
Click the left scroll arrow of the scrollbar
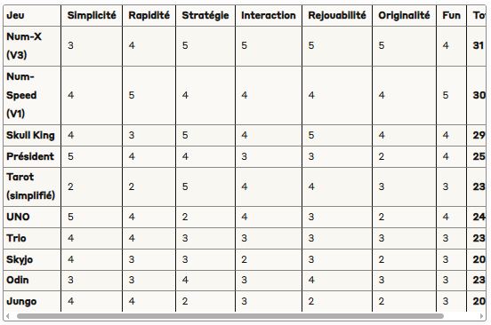click(8, 316)
